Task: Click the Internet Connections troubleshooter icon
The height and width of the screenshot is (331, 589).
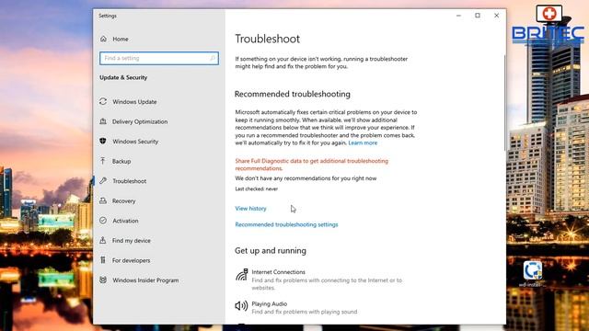Action: (x=241, y=275)
